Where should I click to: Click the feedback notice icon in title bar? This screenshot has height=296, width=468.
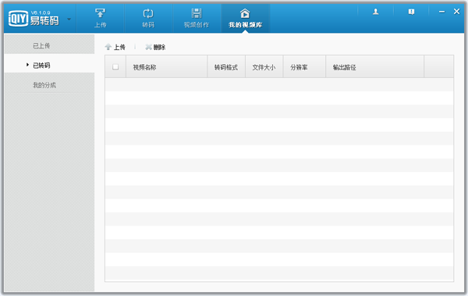[x=411, y=12]
